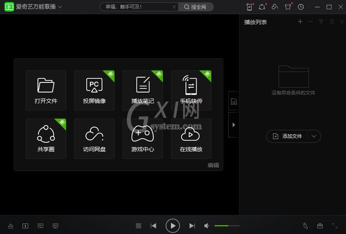
Task: Open 在线播放 online playback tile
Action: pos(191,139)
